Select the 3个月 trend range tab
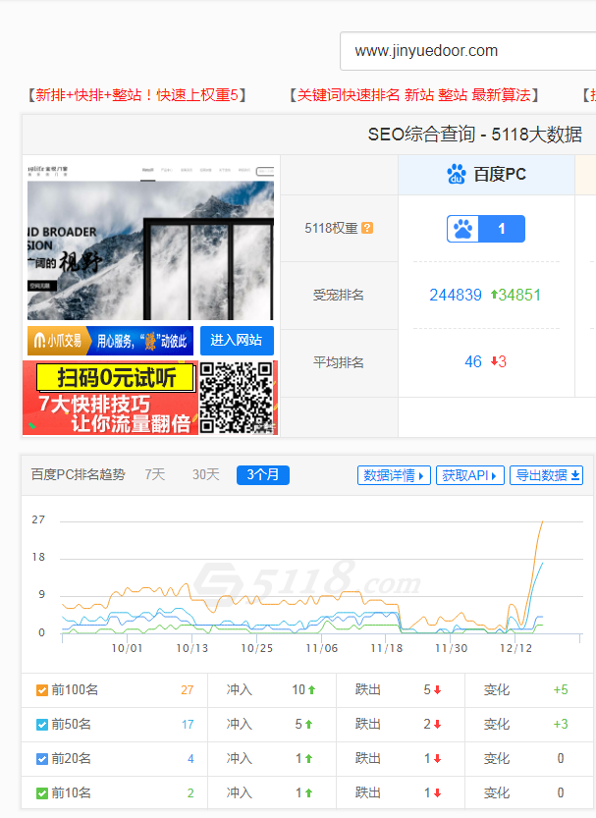The image size is (596, 818). 263,475
